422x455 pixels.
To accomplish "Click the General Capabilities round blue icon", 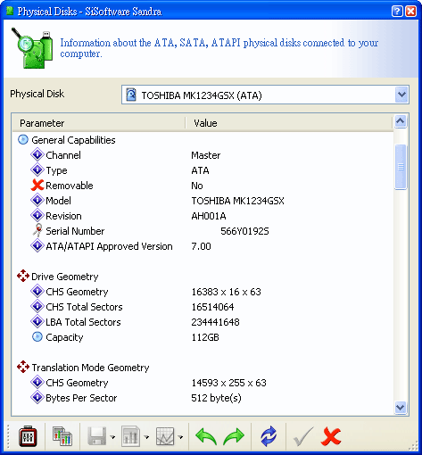I will (23, 139).
